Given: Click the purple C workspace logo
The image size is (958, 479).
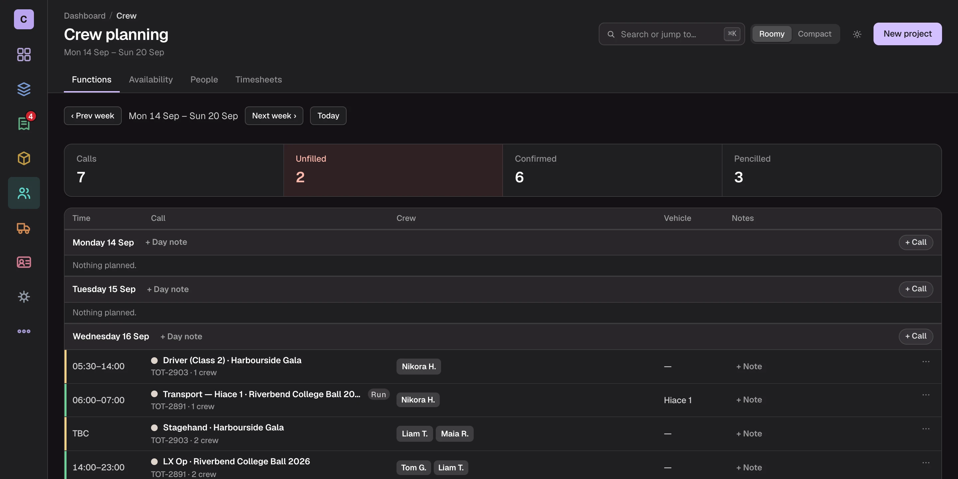Looking at the screenshot, I should [x=24, y=19].
